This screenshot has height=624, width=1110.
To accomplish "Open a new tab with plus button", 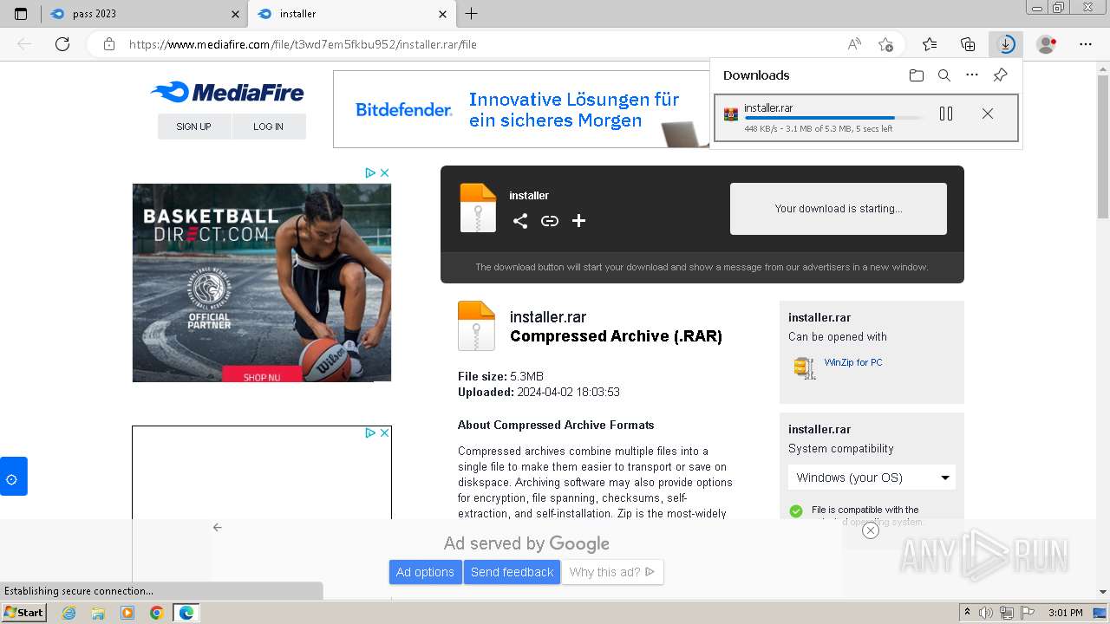I will [471, 14].
